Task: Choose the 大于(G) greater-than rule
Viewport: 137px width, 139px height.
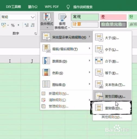Action: pyautogui.click(x=112, y=38)
